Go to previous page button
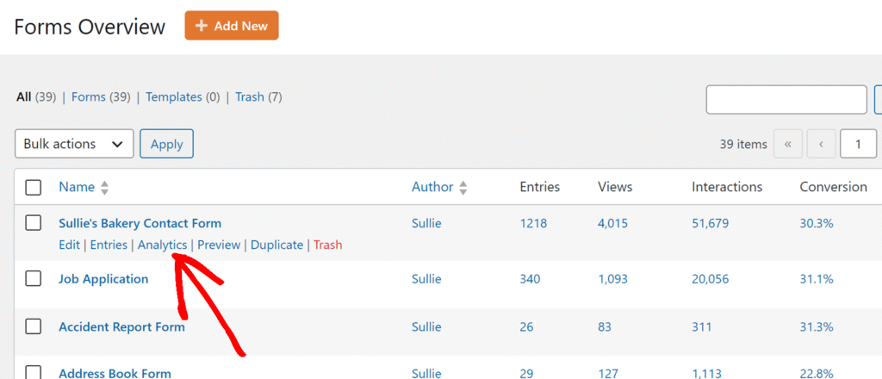The width and height of the screenshot is (882, 379). click(821, 144)
